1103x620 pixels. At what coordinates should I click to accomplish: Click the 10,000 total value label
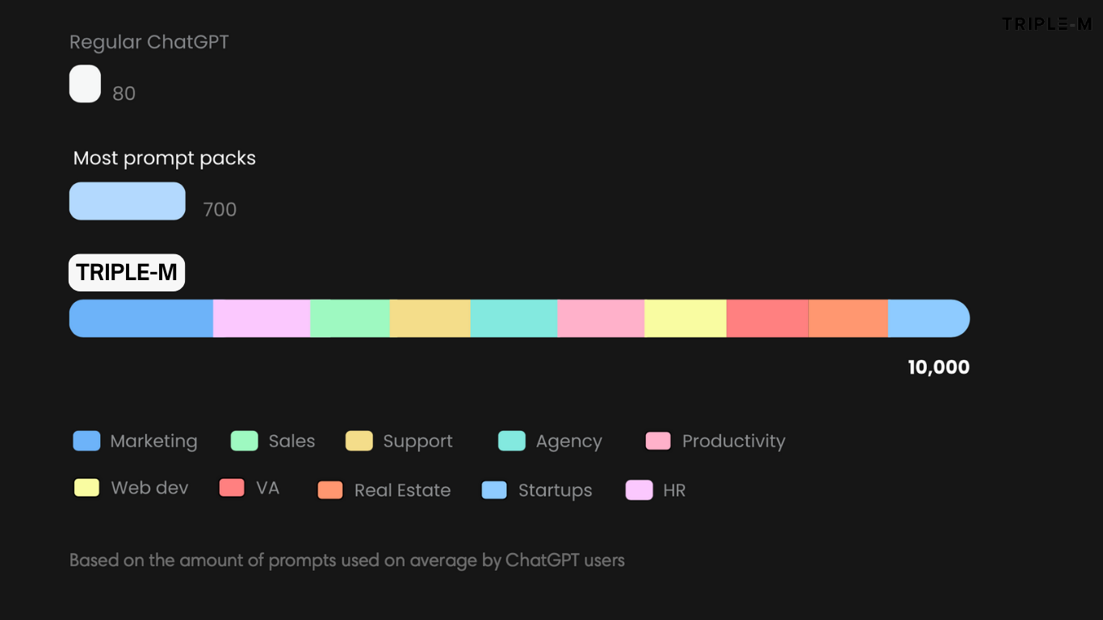[x=938, y=367]
